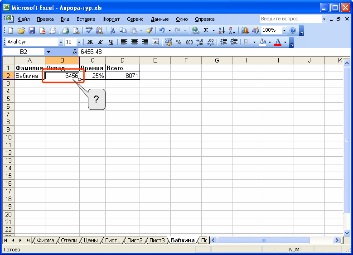Open the Формат menu
The width and height of the screenshot is (353, 255).
111,19
